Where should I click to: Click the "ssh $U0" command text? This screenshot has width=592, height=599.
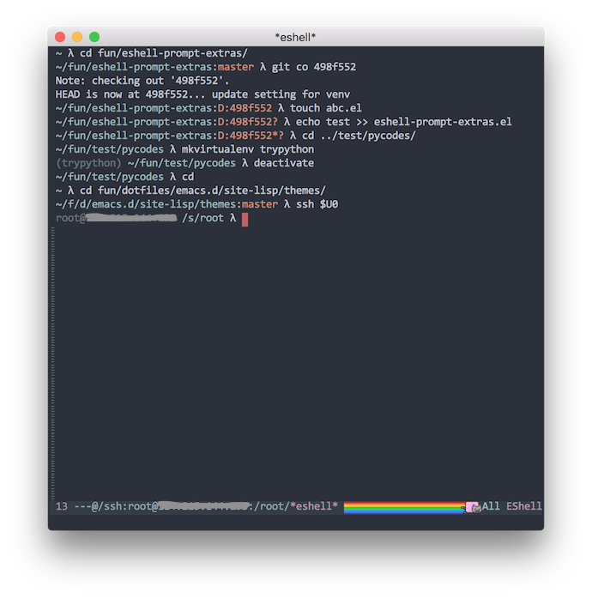tap(317, 204)
